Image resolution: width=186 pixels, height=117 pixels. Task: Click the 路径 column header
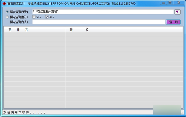pos(124,29)
